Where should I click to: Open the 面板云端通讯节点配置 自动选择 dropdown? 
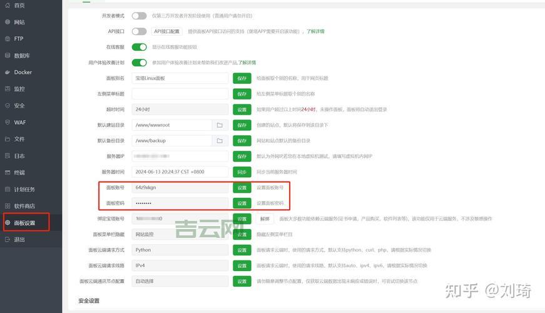(180, 282)
